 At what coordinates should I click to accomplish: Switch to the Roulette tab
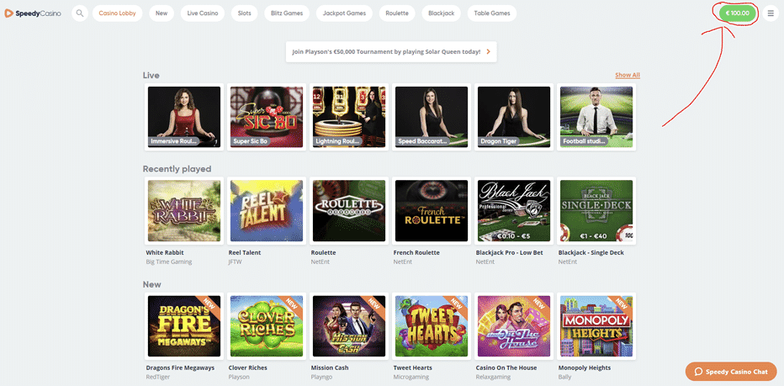397,13
